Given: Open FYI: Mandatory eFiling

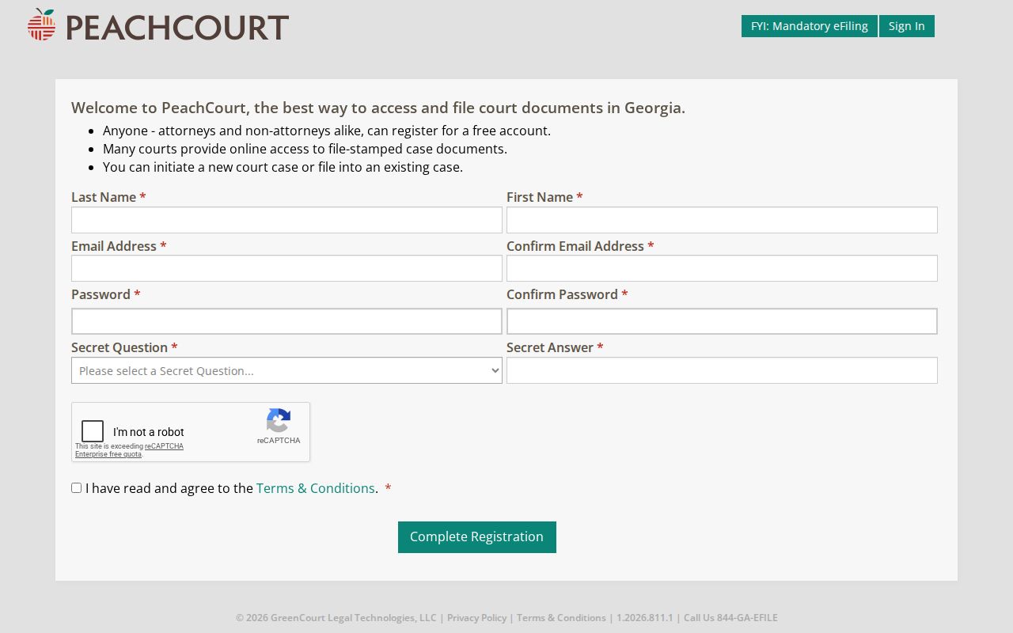Looking at the screenshot, I should coord(810,26).
